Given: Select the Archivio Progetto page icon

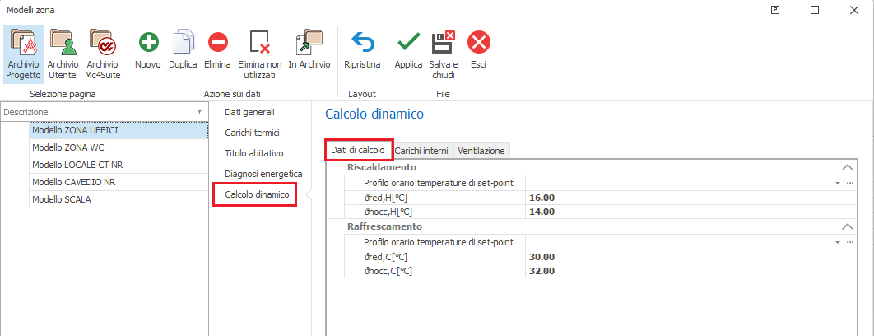Looking at the screenshot, I should pos(22,41).
